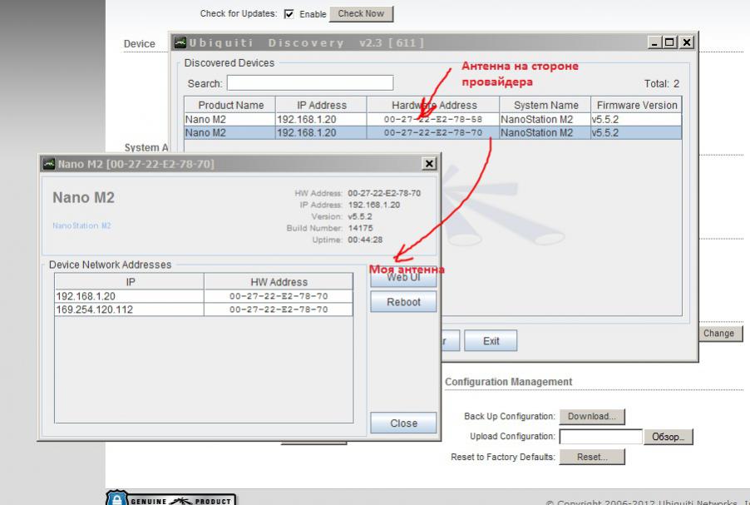Sort devices by the Product Name column
The height and width of the screenshot is (505, 750).
(230, 105)
